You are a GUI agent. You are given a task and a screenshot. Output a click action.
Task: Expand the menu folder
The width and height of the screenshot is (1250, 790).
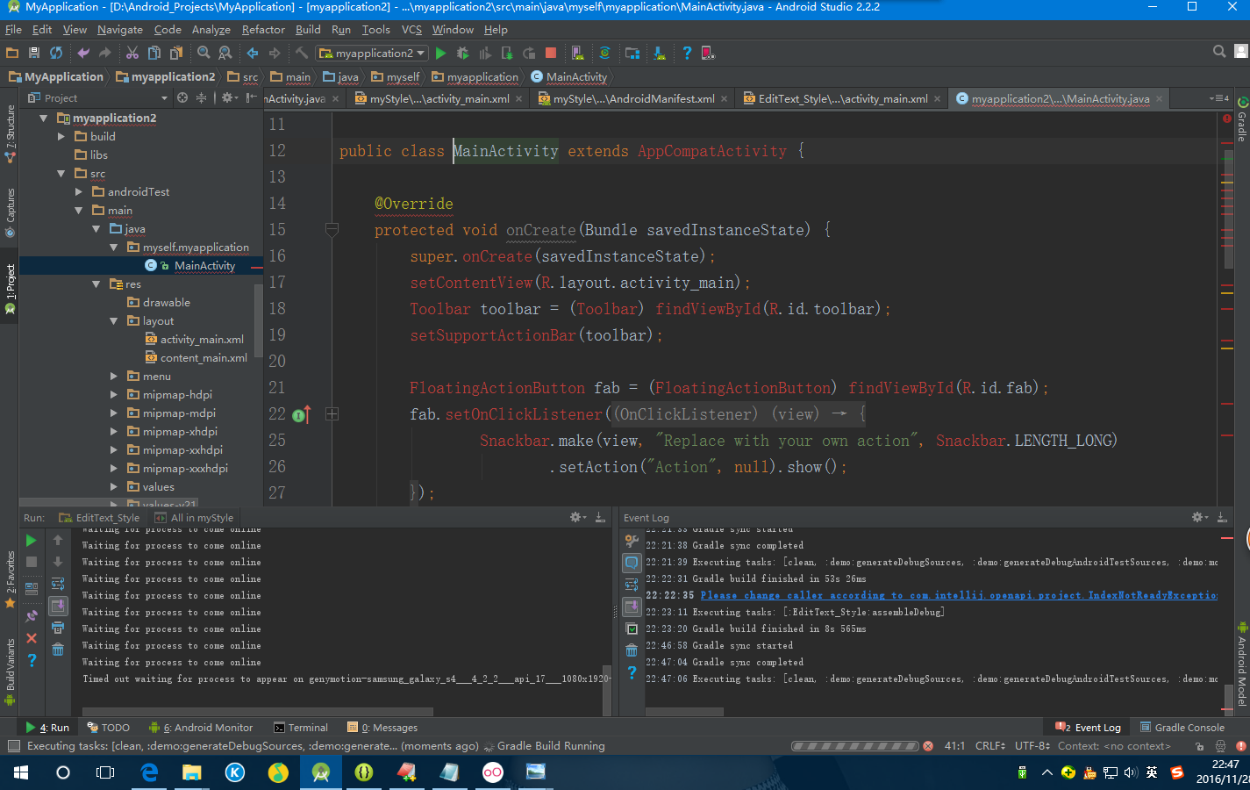tap(113, 376)
